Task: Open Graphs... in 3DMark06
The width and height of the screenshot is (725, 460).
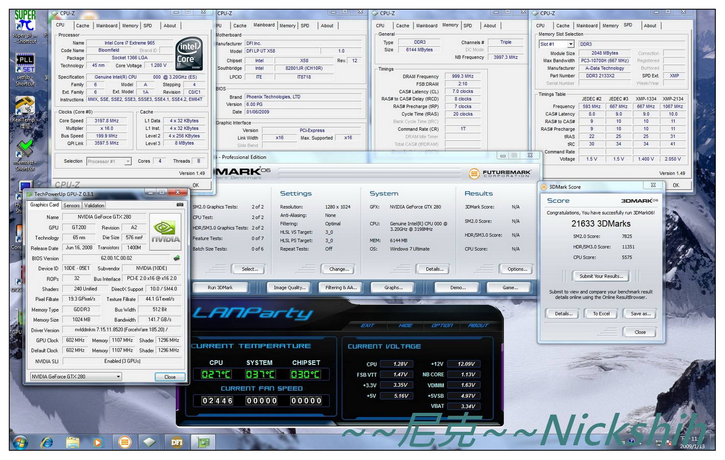Action: click(x=394, y=288)
